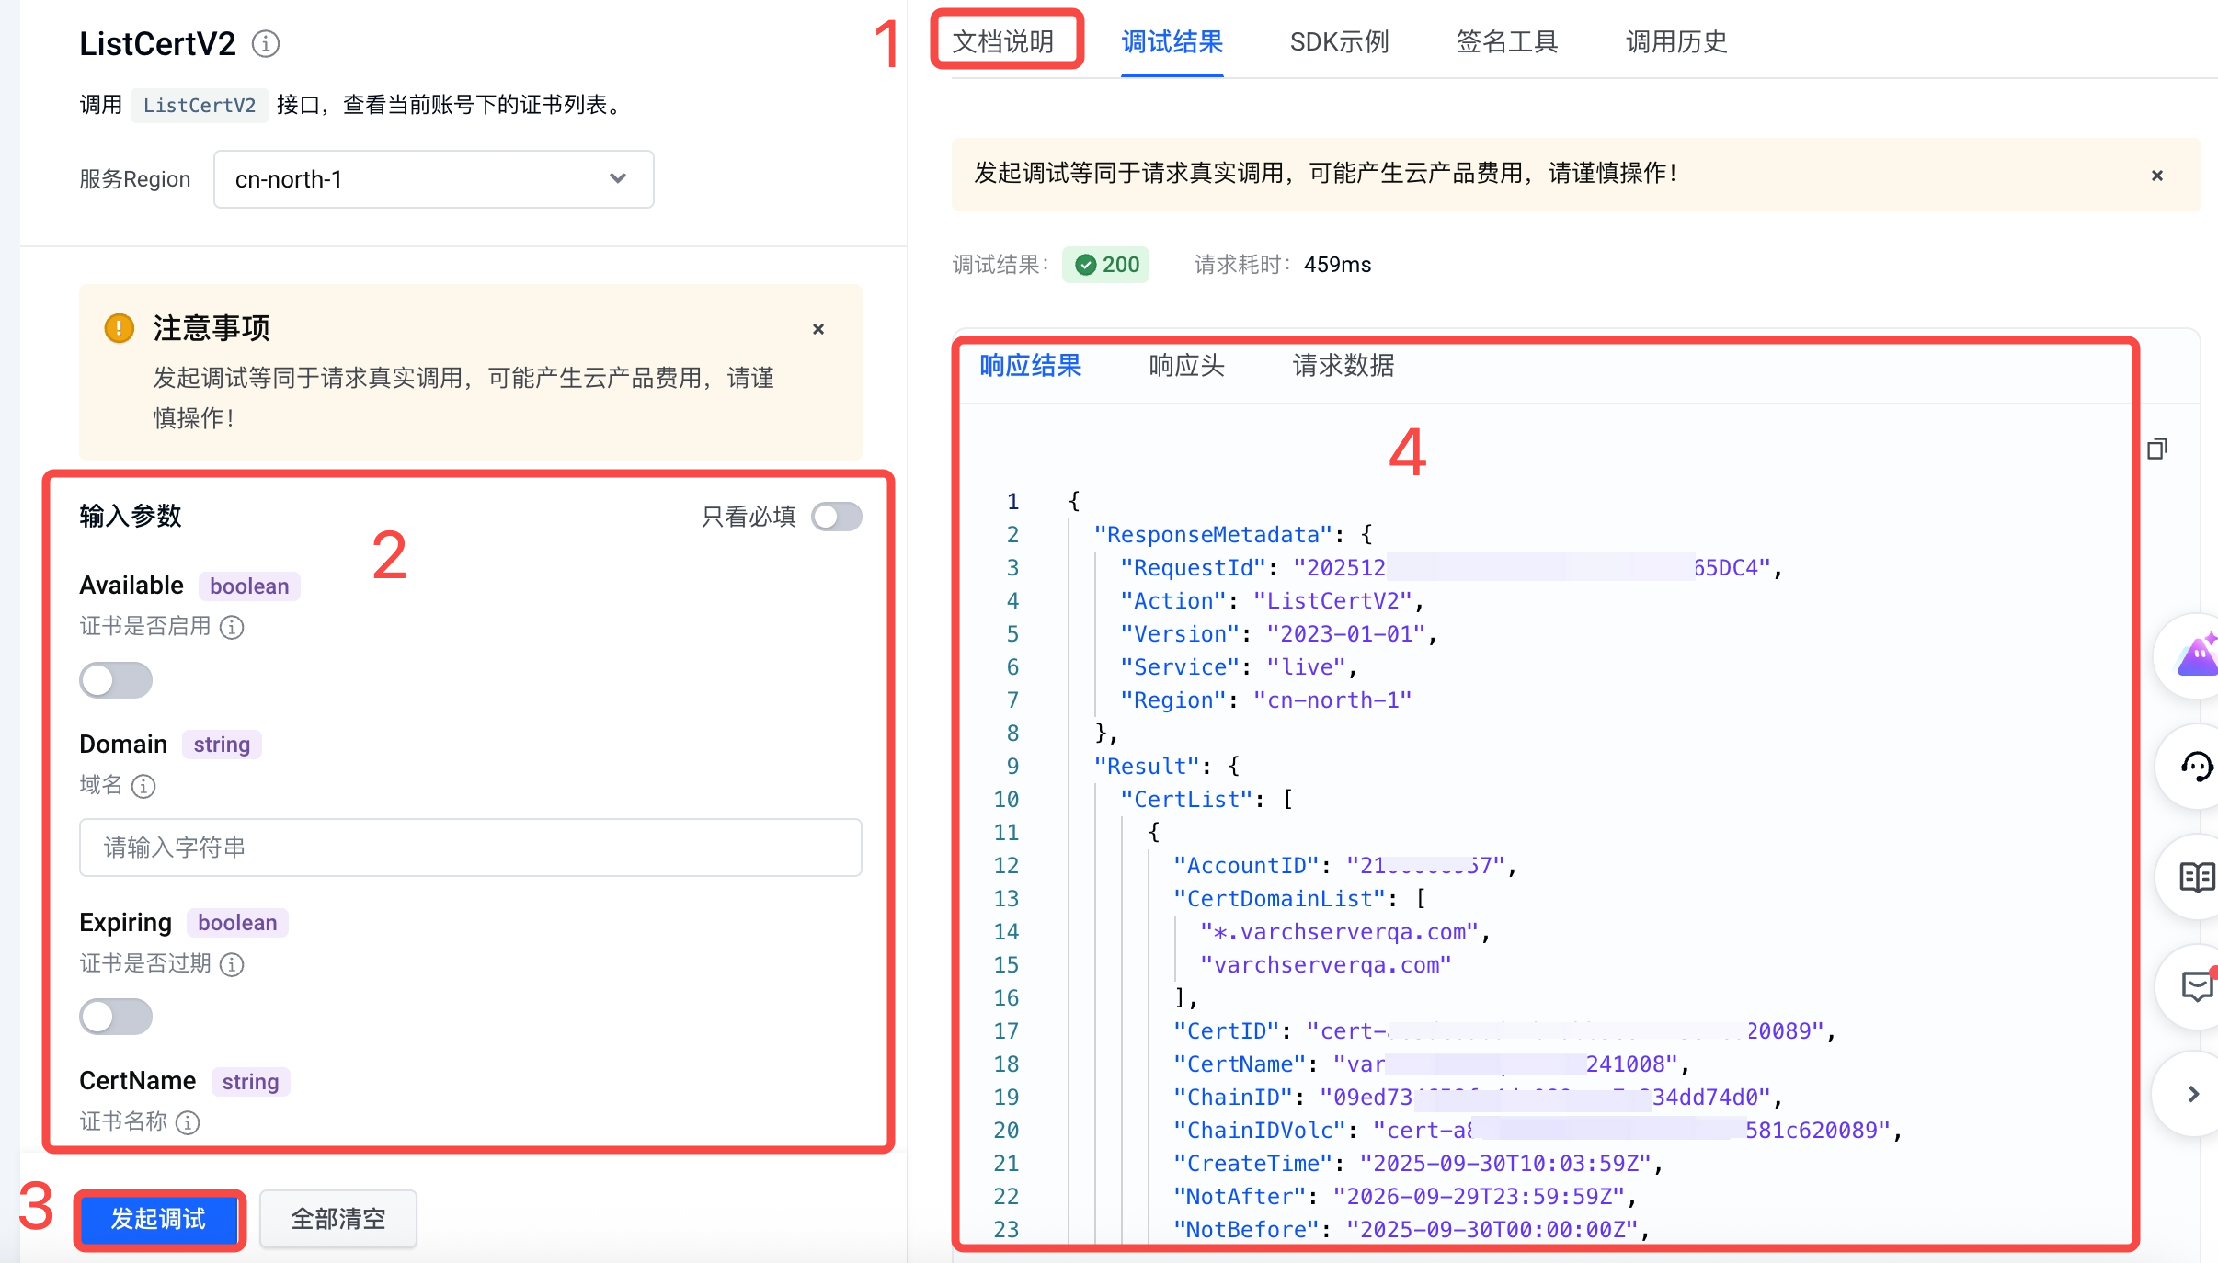Image resolution: width=2218 pixels, height=1263 pixels.
Task: Open the documentation book icon
Action: click(x=2196, y=877)
